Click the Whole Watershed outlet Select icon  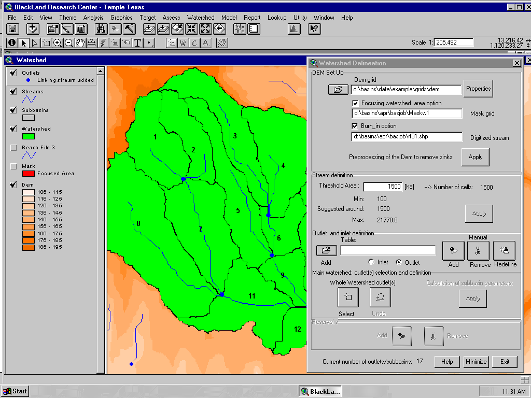click(x=348, y=297)
